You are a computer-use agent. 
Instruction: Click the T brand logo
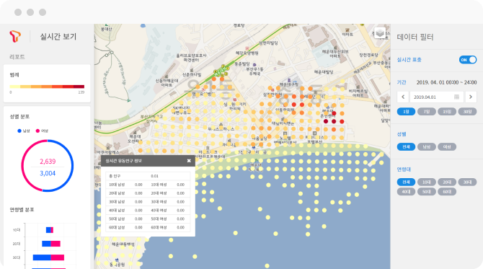[x=15, y=36]
